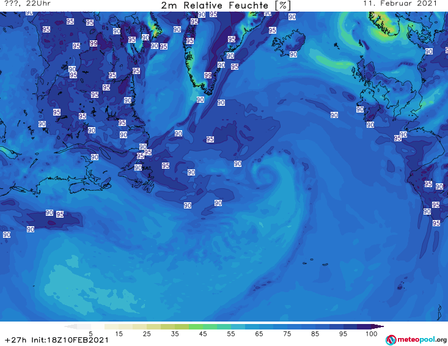Click the legend value 85
The height and width of the screenshot is (346, 448).
pos(315,333)
